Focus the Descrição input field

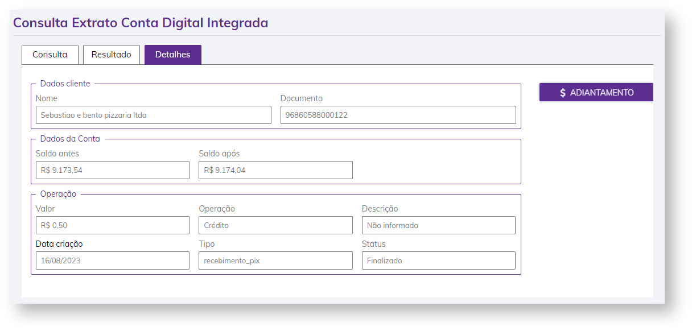point(438,225)
